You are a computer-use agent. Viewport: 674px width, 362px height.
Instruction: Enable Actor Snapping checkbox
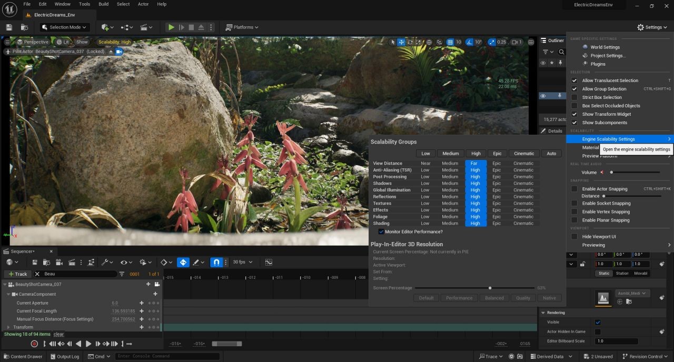tap(574, 189)
